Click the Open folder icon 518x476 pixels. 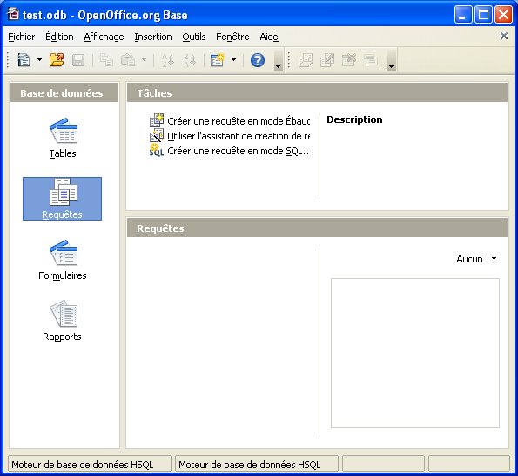click(x=57, y=60)
